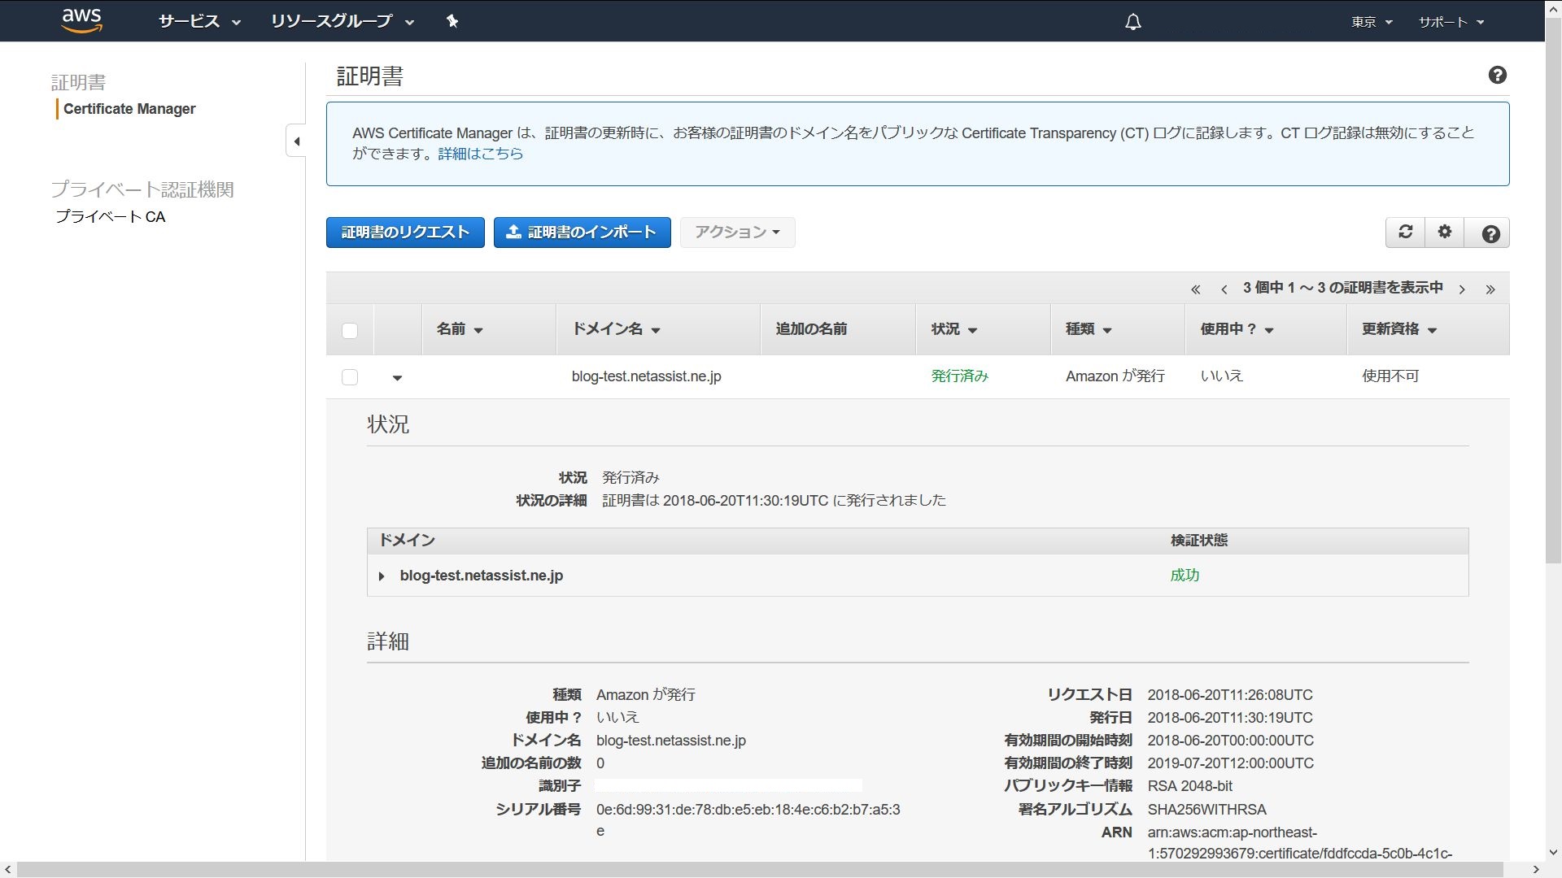Click 証明書のインポート button

[582, 233]
